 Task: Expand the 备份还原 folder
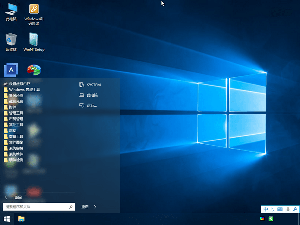coord(14,95)
